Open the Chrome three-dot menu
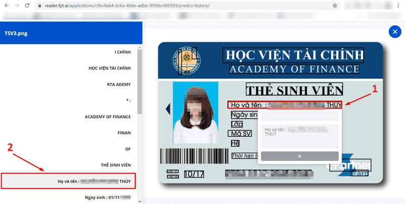This screenshot has width=405, height=204. click(398, 6)
